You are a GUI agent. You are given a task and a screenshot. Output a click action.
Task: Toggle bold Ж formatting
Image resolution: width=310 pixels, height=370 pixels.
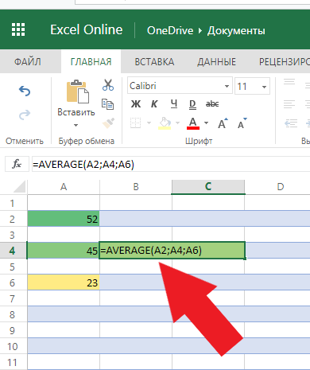tap(136, 104)
